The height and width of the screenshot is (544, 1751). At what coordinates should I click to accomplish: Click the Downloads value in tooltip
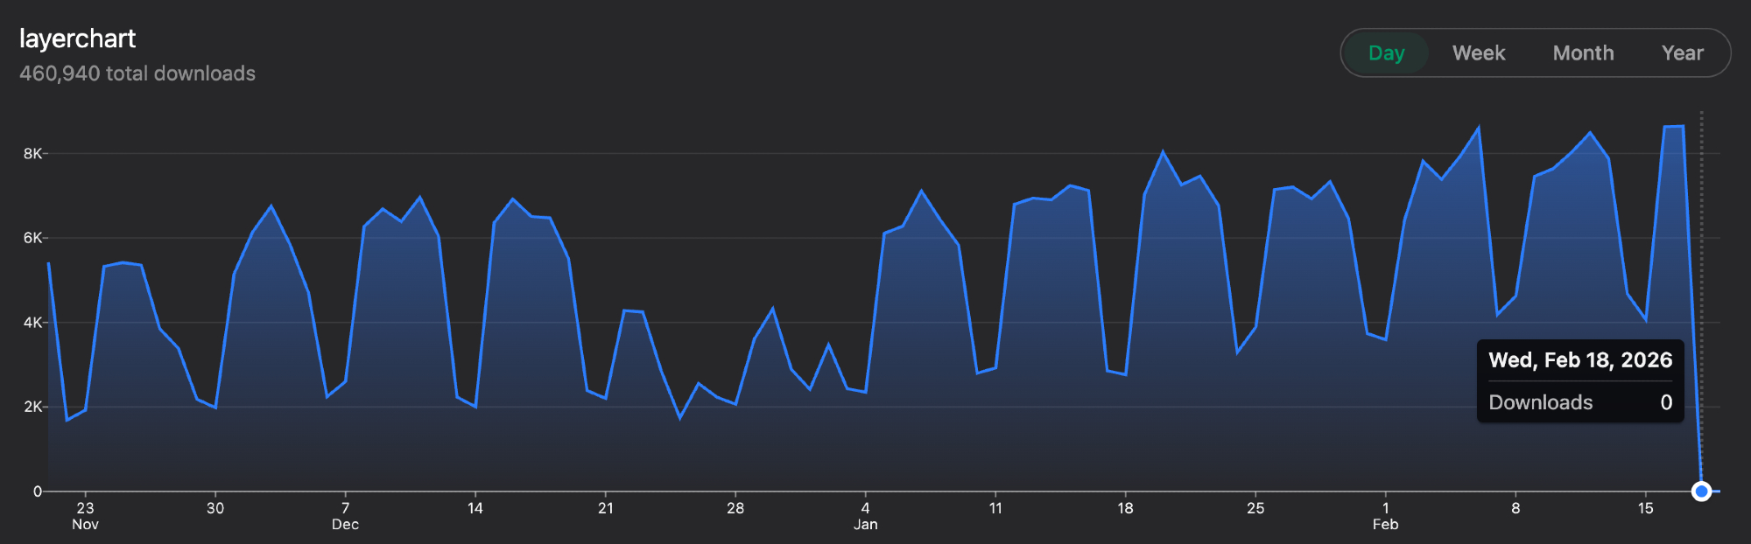[1666, 402]
